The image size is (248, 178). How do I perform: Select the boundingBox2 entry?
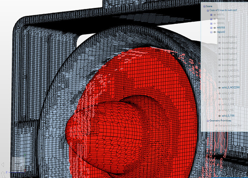[x=229, y=43]
